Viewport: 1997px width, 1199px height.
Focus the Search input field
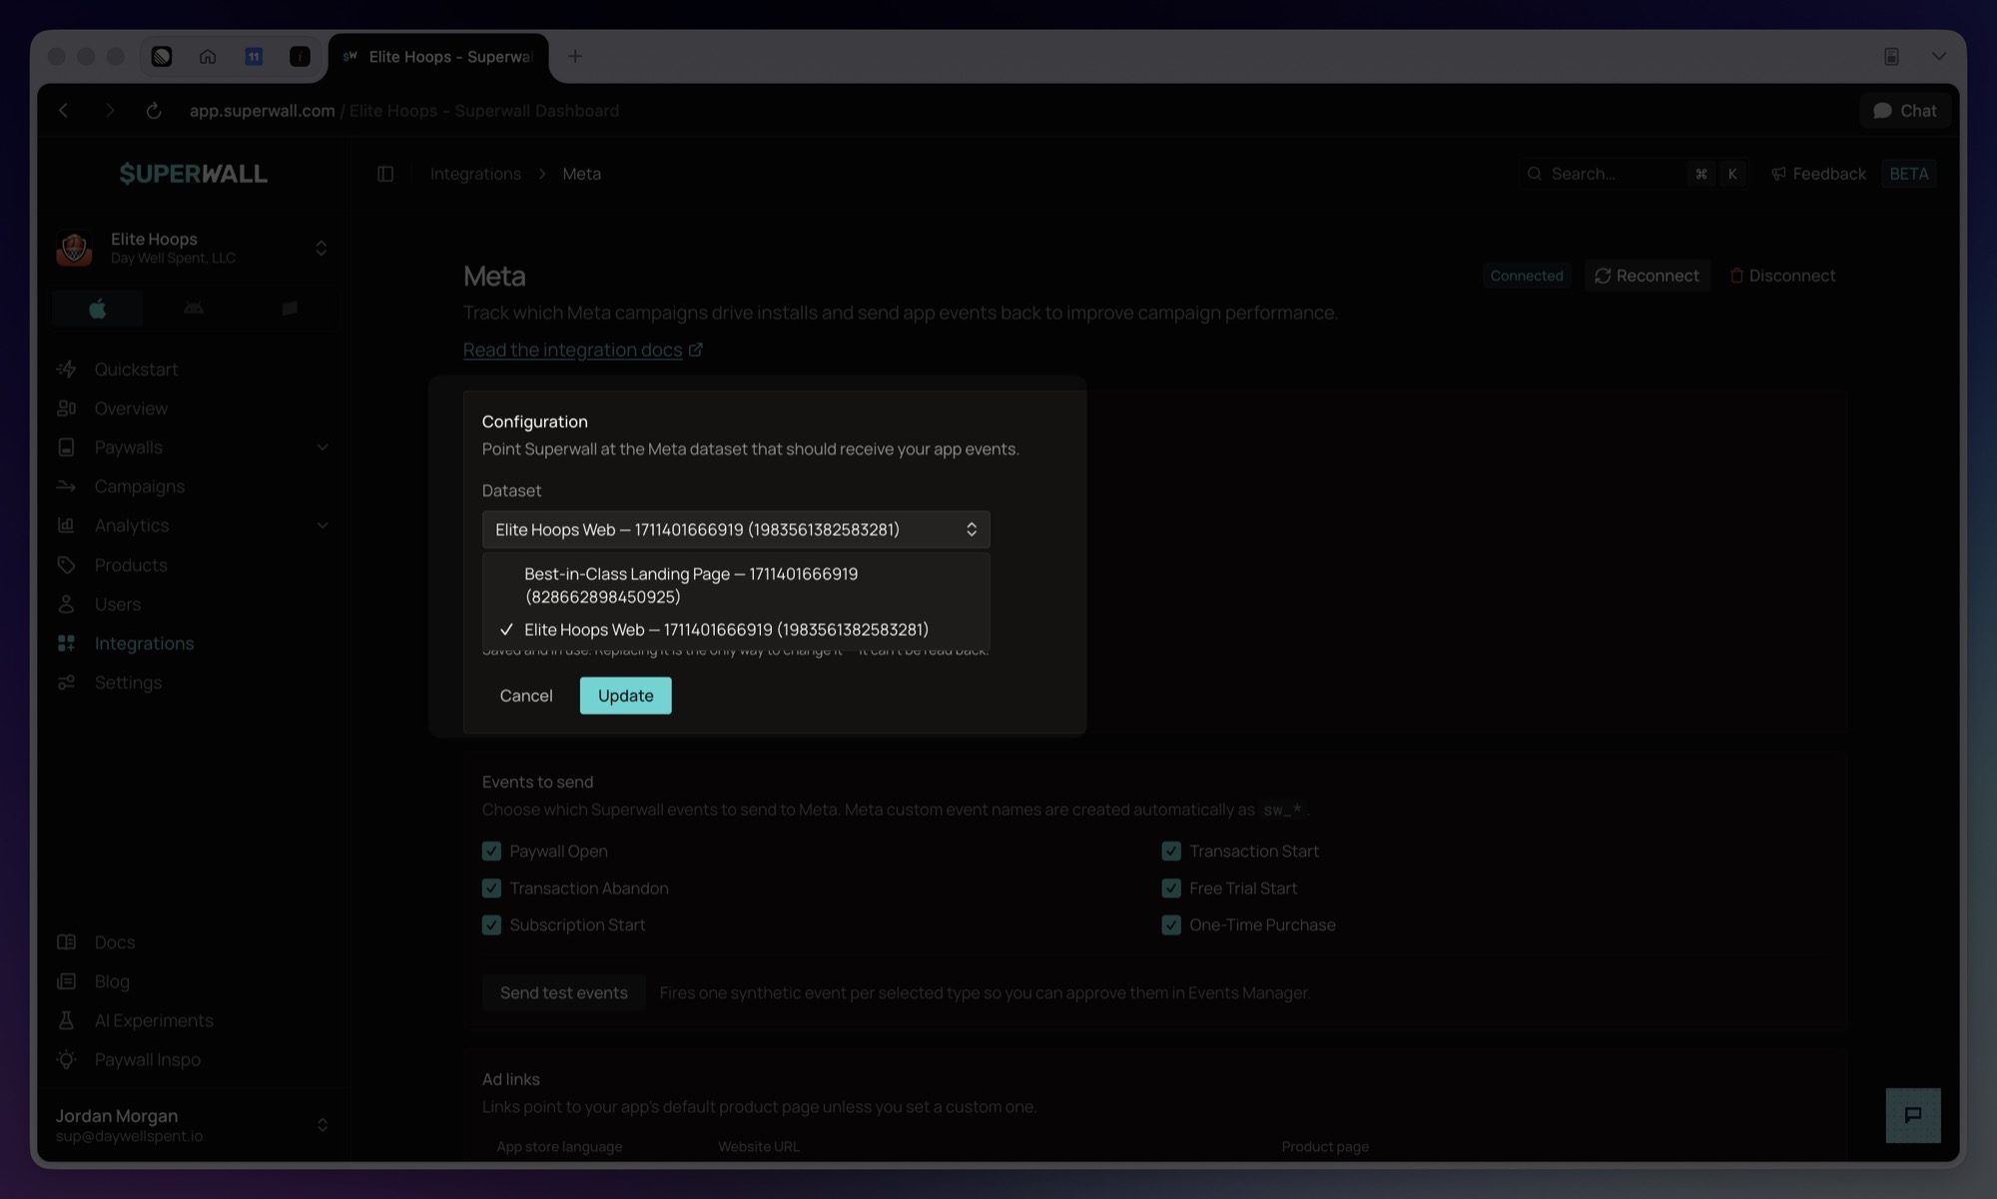click(1634, 174)
